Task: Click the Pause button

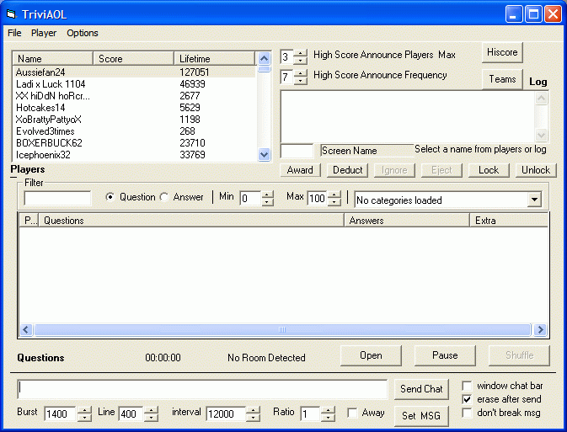Action: click(445, 355)
